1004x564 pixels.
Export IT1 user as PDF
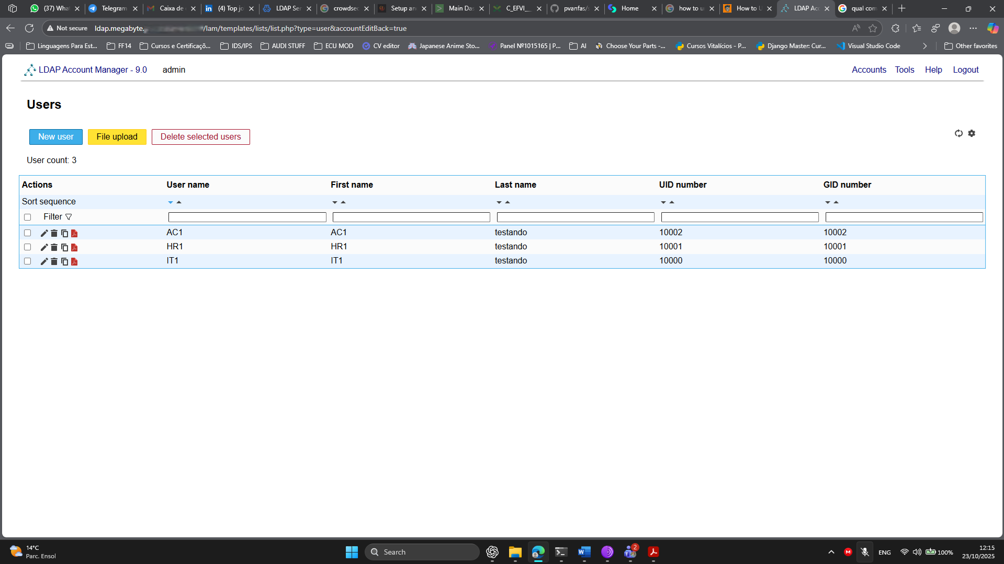point(74,261)
